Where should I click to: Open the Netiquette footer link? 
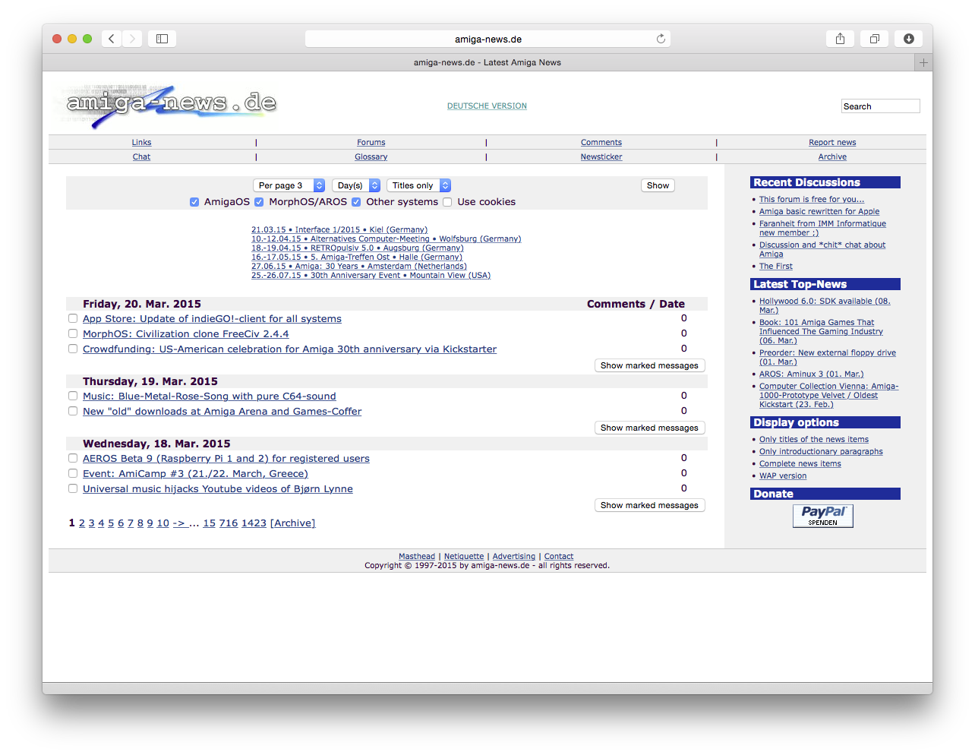pyautogui.click(x=464, y=557)
